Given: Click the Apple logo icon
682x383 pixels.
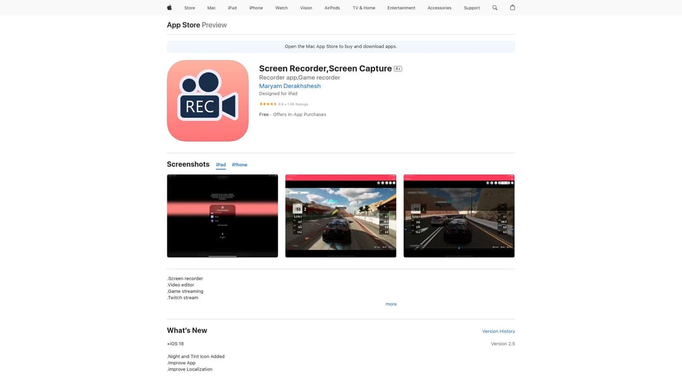Looking at the screenshot, I should pyautogui.click(x=170, y=8).
